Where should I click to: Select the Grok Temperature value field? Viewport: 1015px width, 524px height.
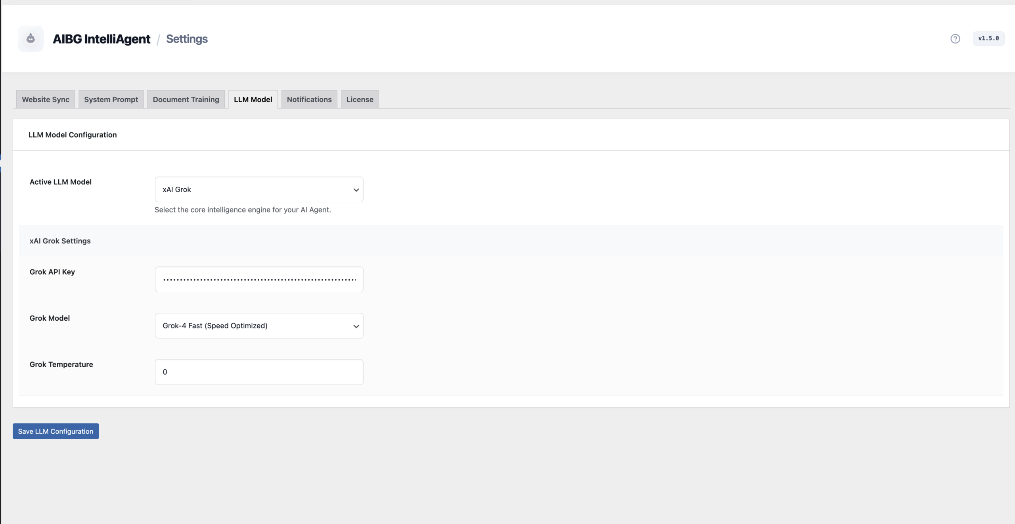(259, 371)
